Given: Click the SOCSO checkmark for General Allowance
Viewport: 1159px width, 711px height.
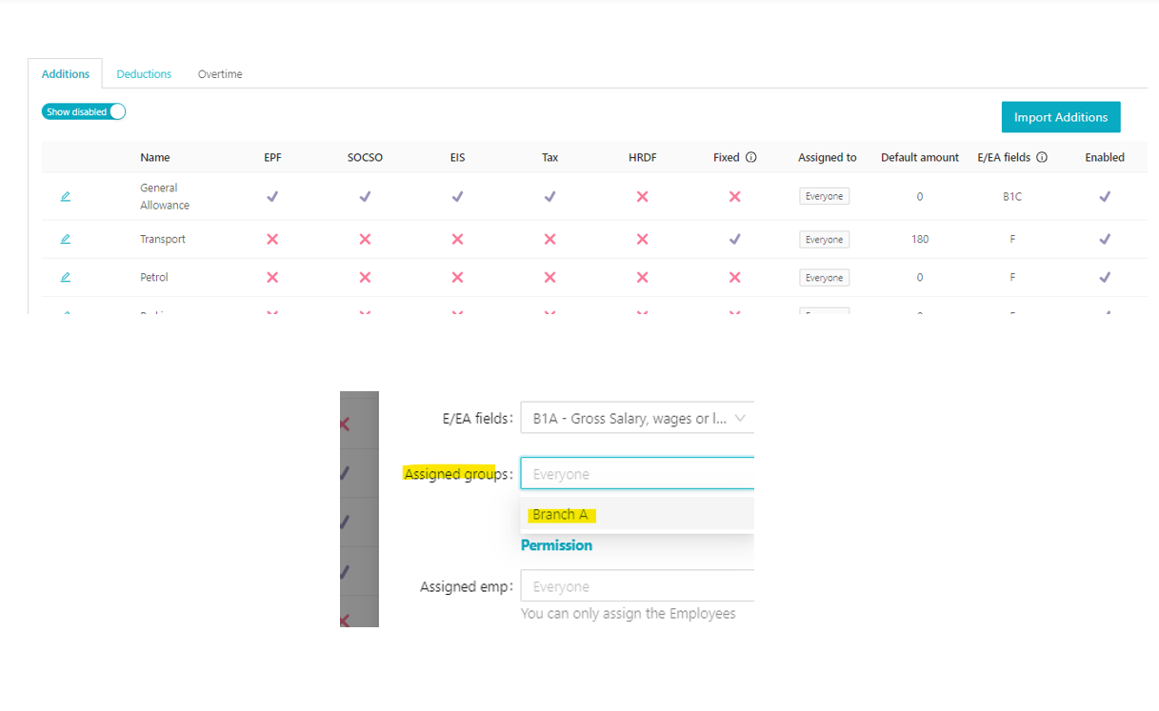Looking at the screenshot, I should tap(365, 196).
